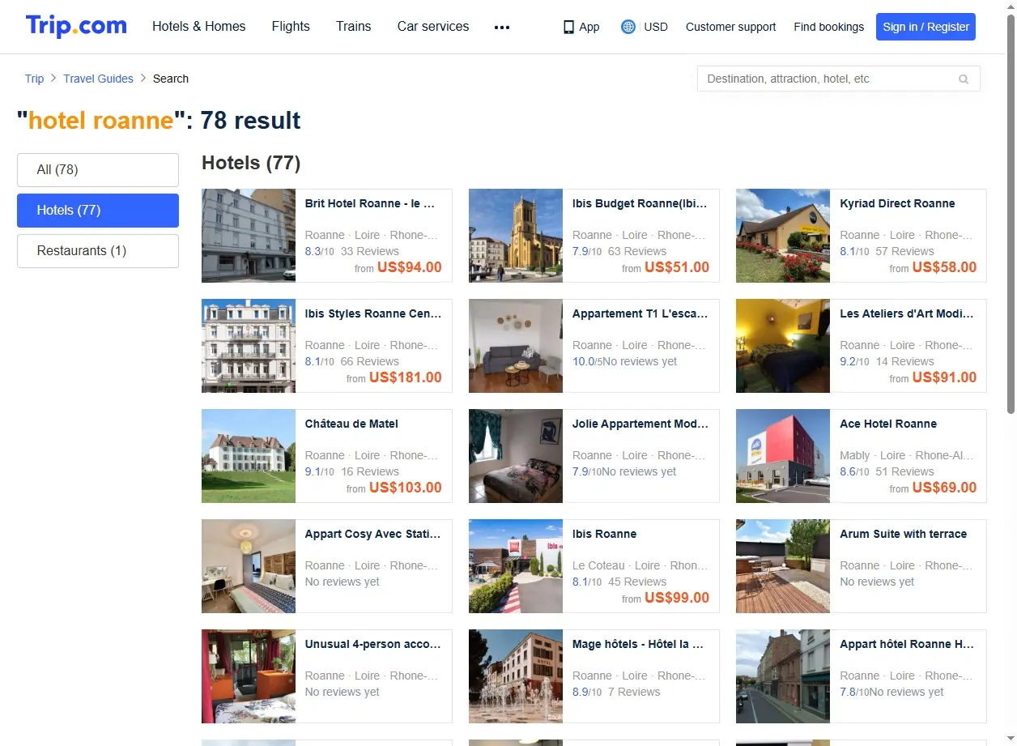Select the All (78) filter
Image resolution: width=1017 pixels, height=746 pixels.
click(x=98, y=170)
